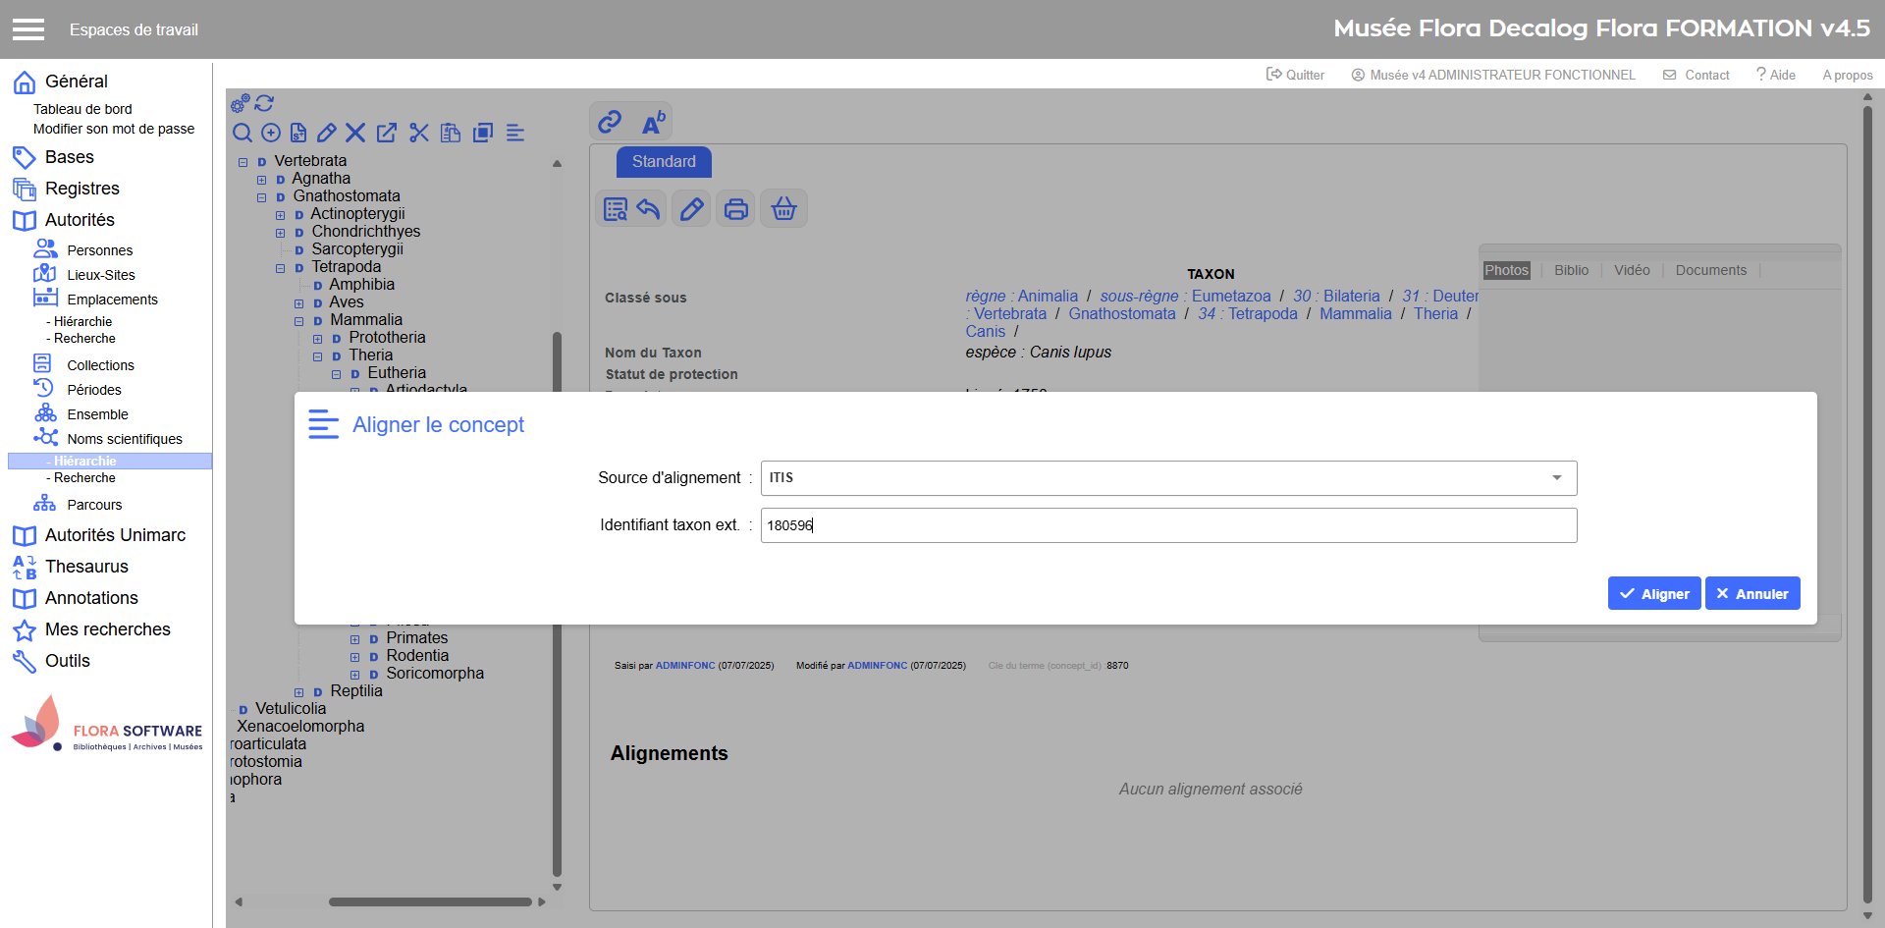Screen dimensions: 1885x928
Task: Switch to the Biblio tab
Action: [x=1571, y=270]
